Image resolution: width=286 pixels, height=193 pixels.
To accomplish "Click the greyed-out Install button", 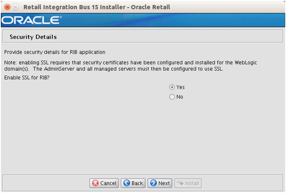I will [188, 183].
